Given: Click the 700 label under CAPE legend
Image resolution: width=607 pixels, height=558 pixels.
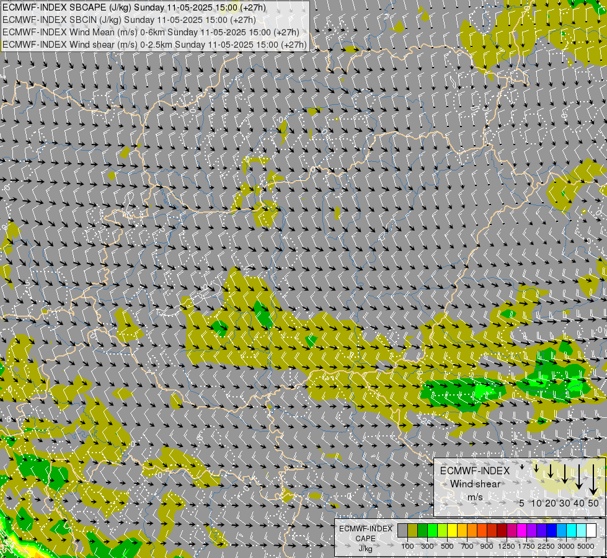Looking at the screenshot, I should pos(467,546).
